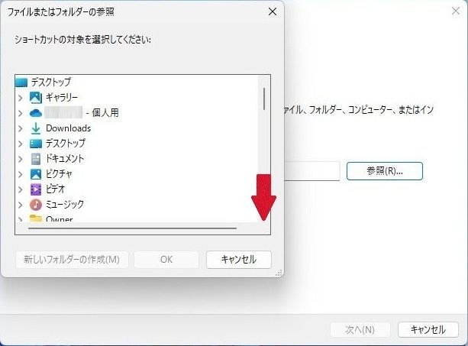This screenshot has width=468, height=346.
Task: Click the 参照(R)... browse button
Action: point(384,171)
